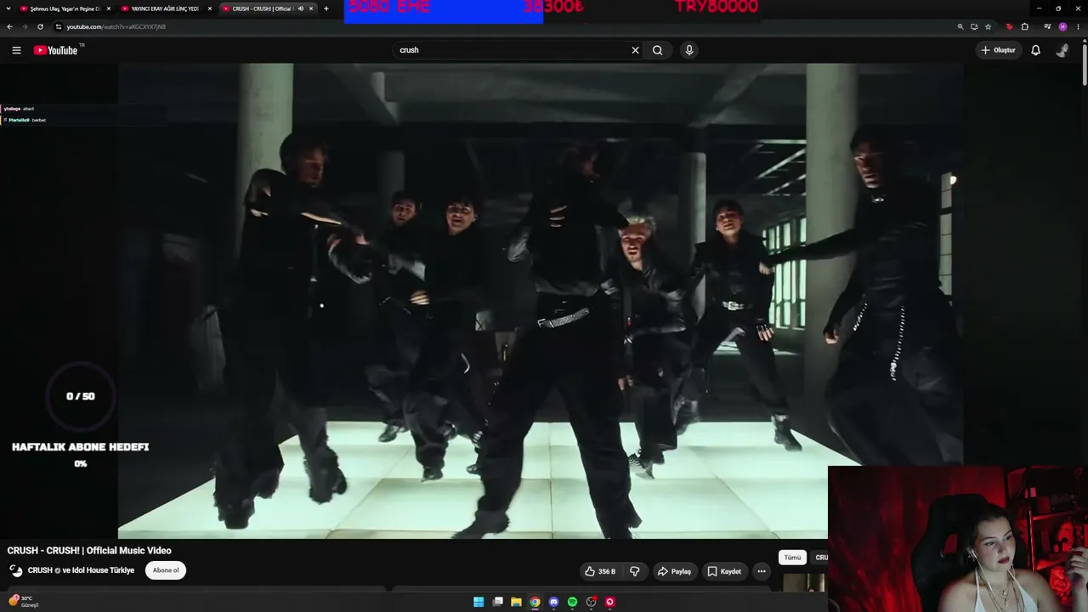This screenshot has width=1088, height=612.
Task: Start voice search with the microphone
Action: (x=689, y=50)
